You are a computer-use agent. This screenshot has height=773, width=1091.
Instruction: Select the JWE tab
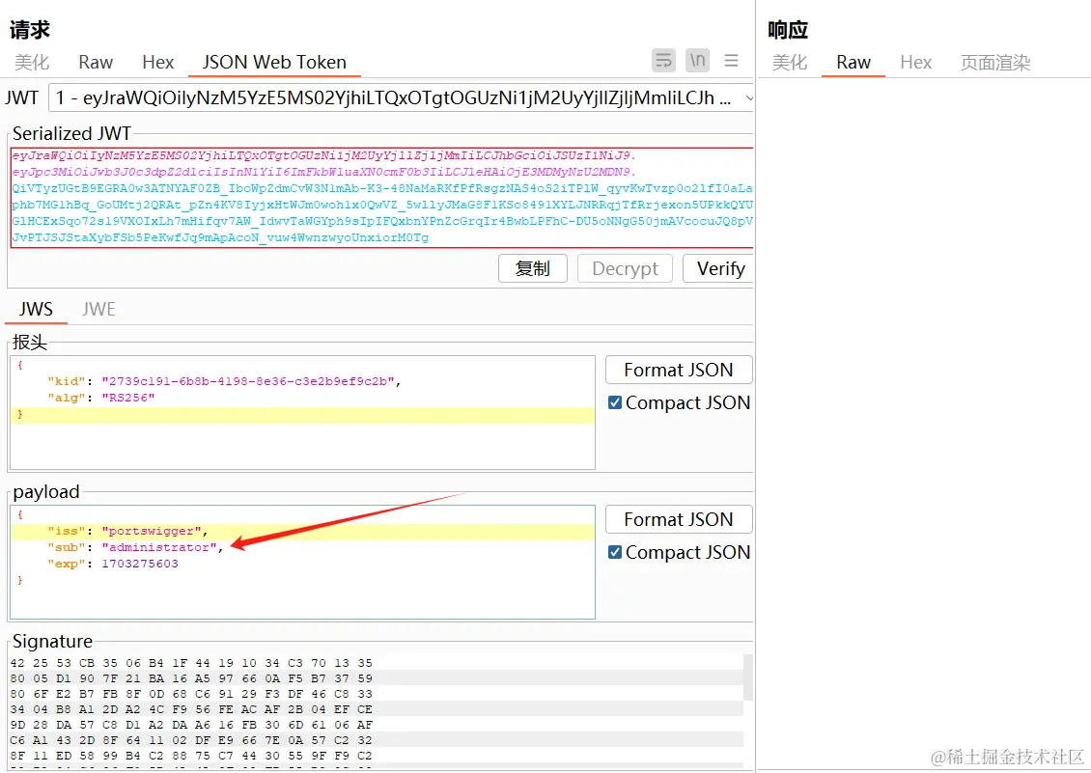click(98, 309)
